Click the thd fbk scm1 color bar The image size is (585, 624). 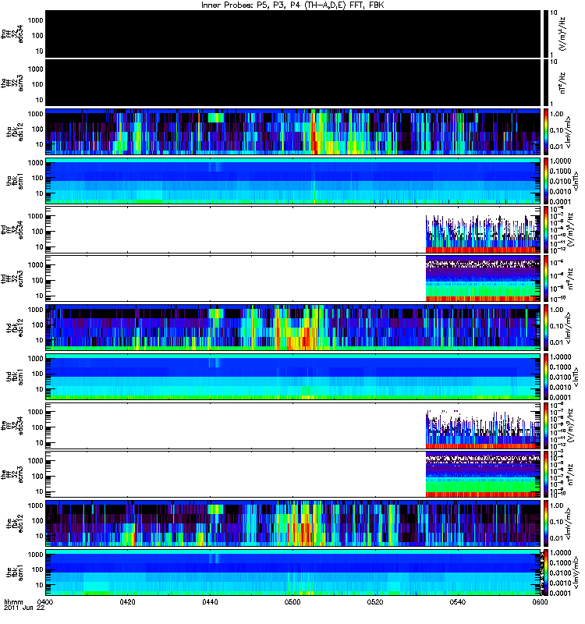click(546, 377)
